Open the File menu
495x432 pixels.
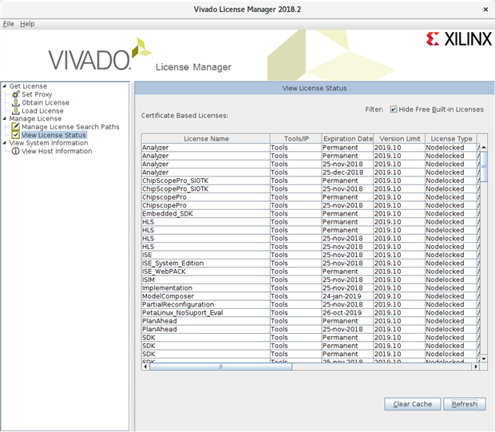[9, 24]
